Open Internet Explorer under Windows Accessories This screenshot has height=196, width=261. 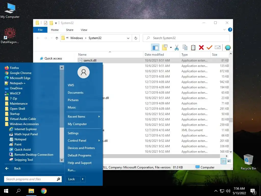point(23,129)
